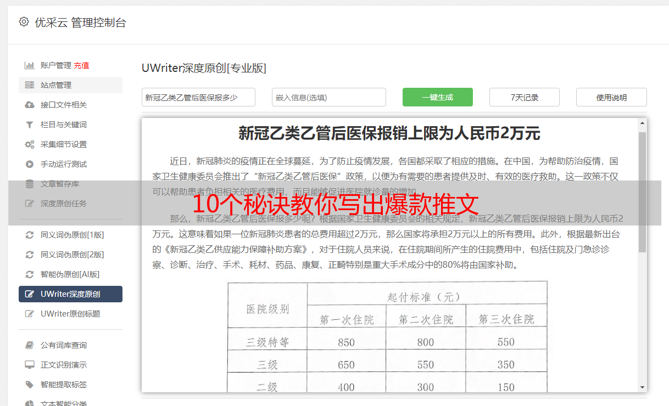Image resolution: width=669 pixels, height=406 pixels.
Task: Click the 优采云 管理控制台 header title
Action: point(80,22)
